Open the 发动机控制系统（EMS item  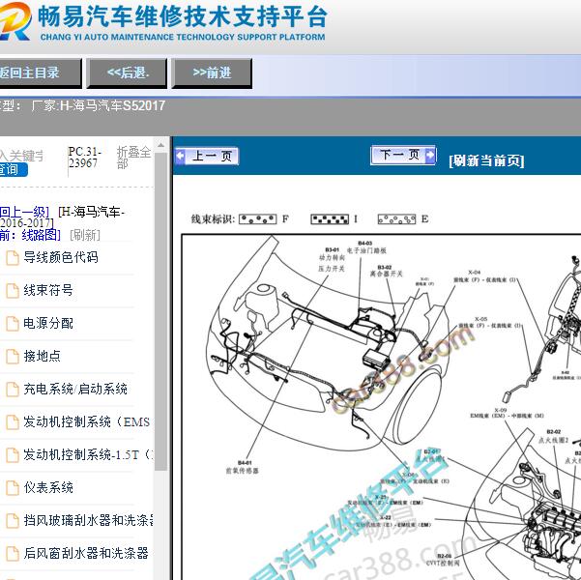click(x=86, y=421)
